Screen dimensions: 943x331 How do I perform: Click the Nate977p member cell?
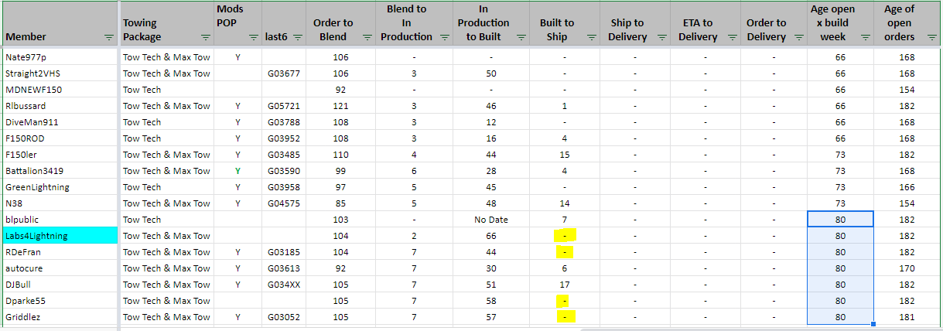(60, 57)
